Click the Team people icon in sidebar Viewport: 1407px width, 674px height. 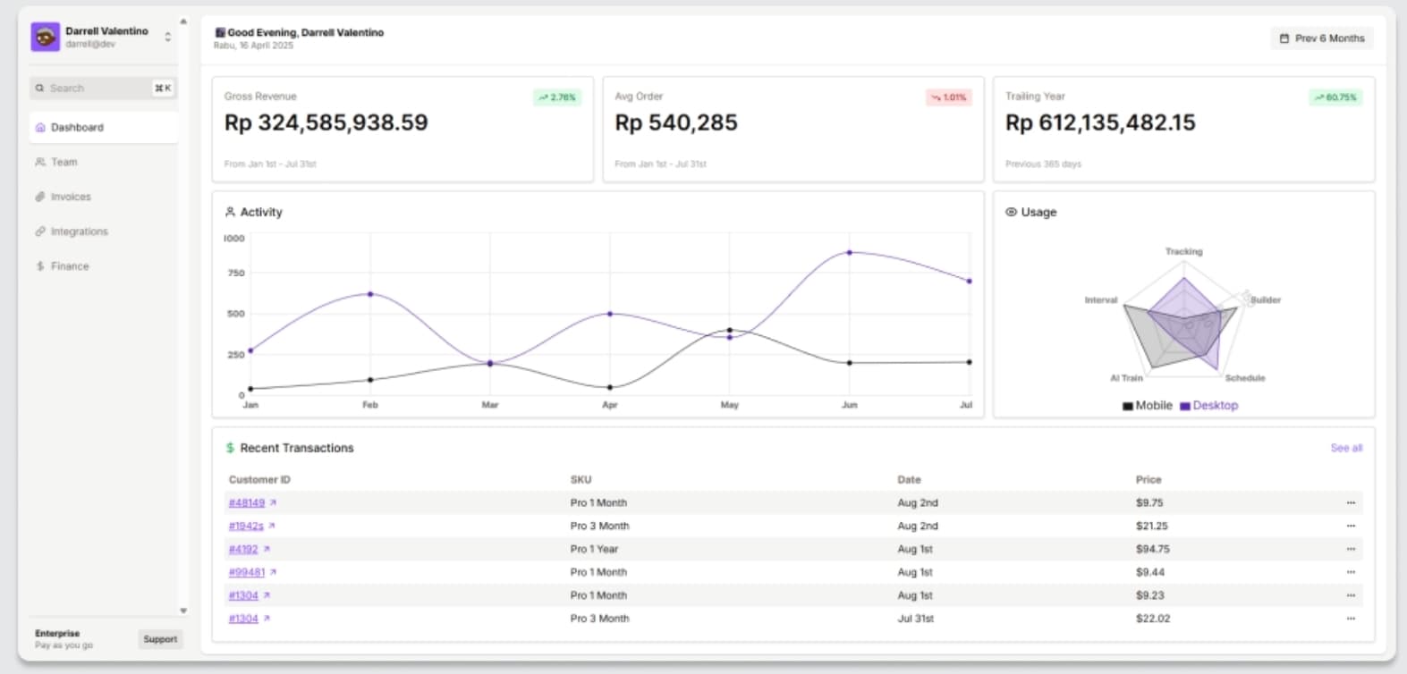click(x=40, y=162)
